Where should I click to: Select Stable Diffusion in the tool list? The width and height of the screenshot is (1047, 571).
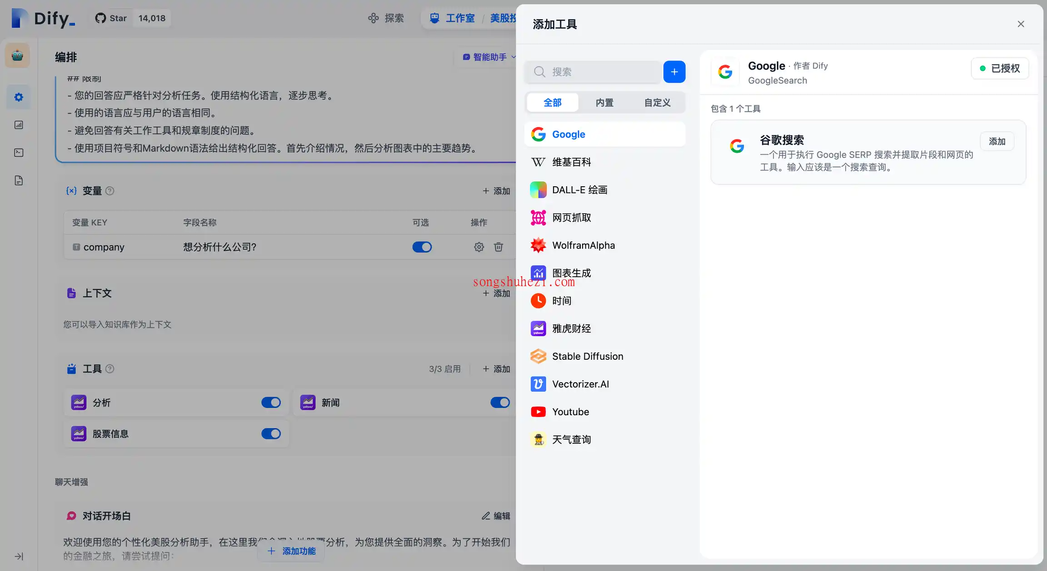[605, 356]
